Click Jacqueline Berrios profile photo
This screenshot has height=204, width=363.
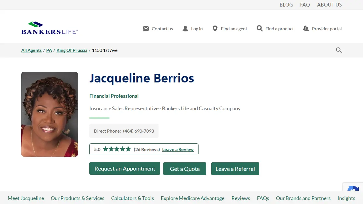[50, 114]
